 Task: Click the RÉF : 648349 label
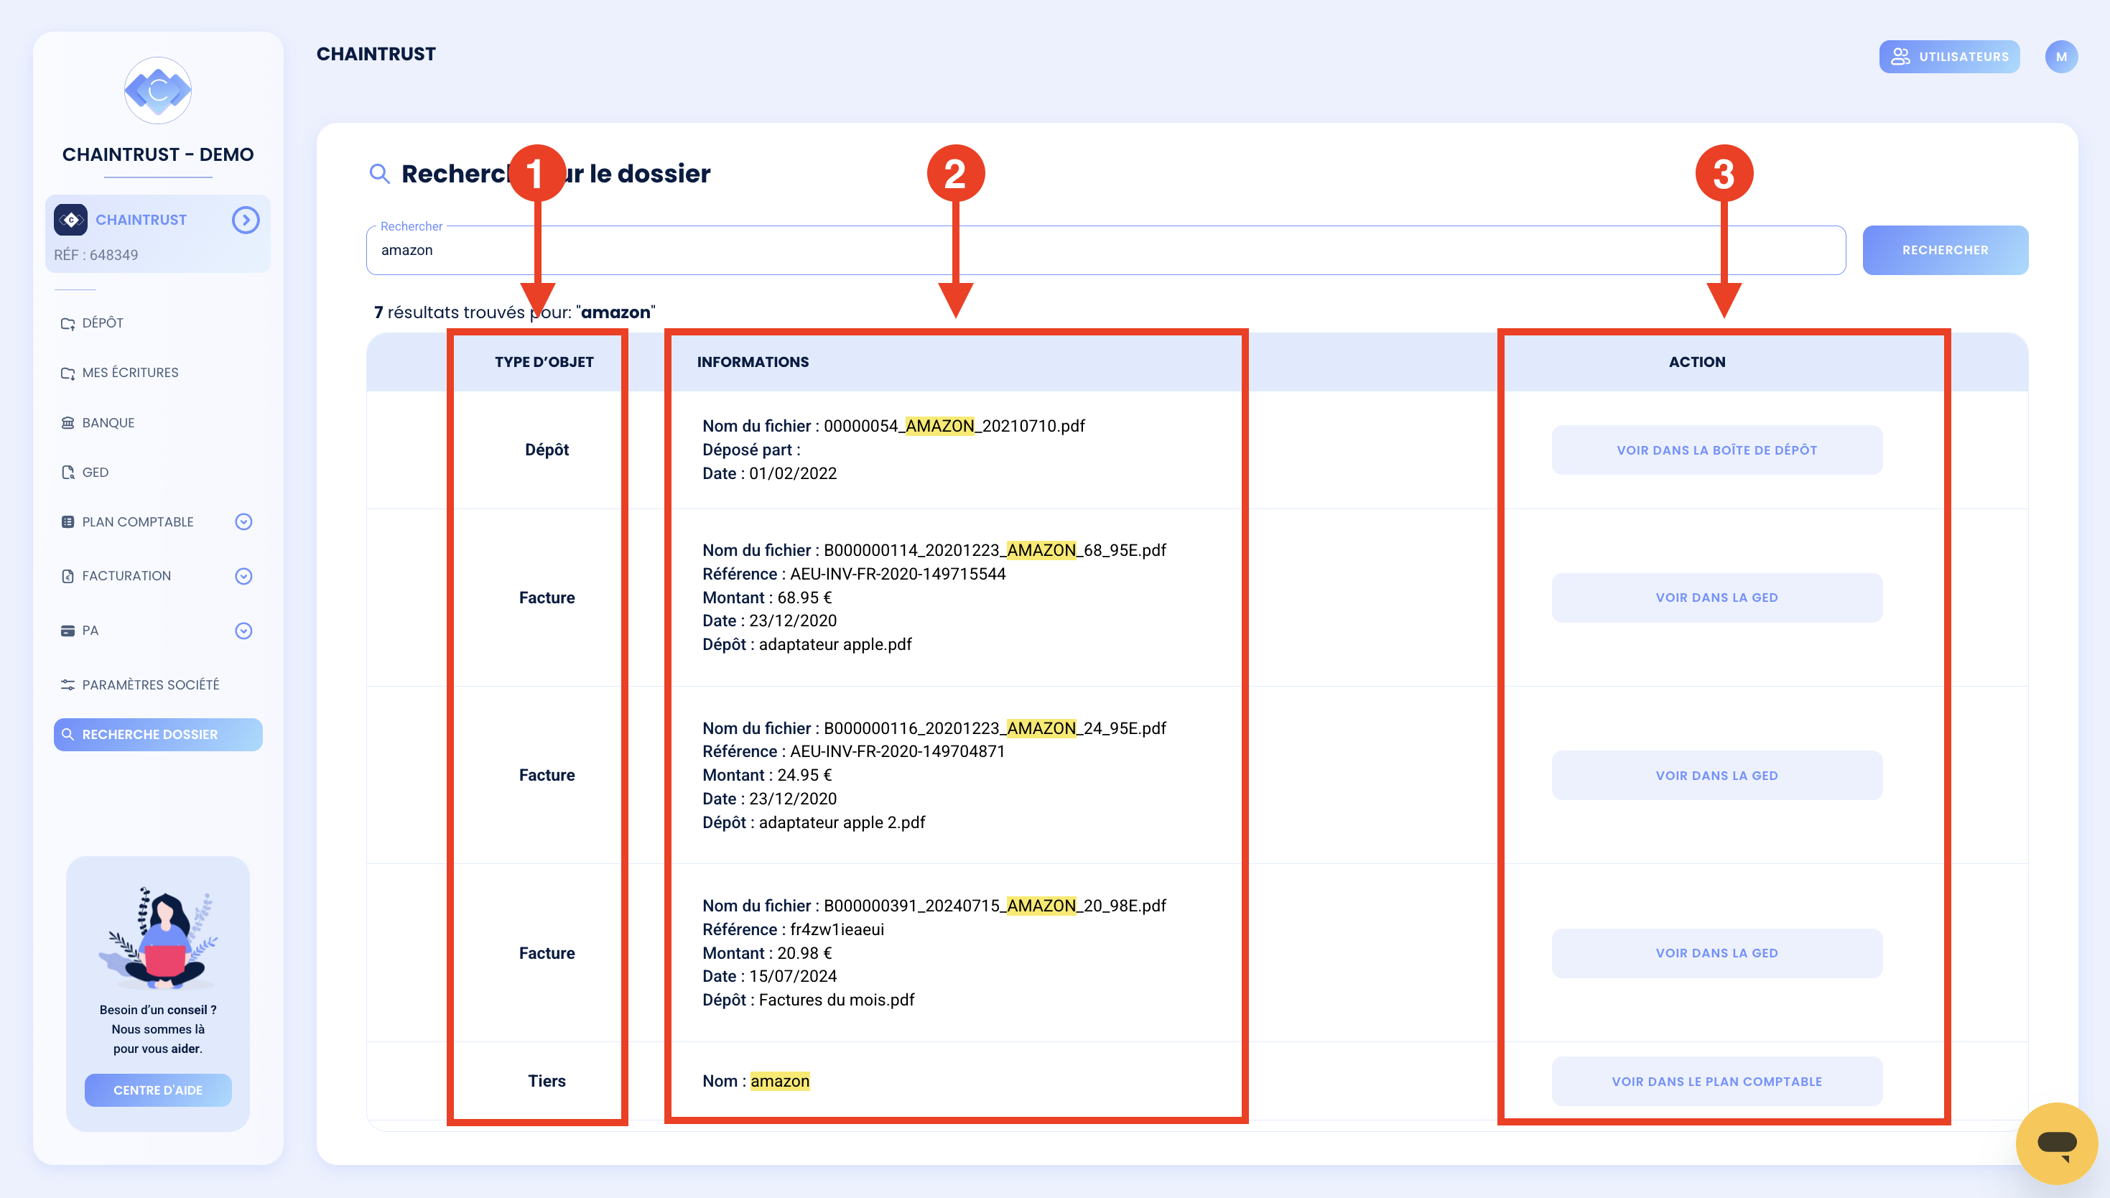tap(96, 255)
